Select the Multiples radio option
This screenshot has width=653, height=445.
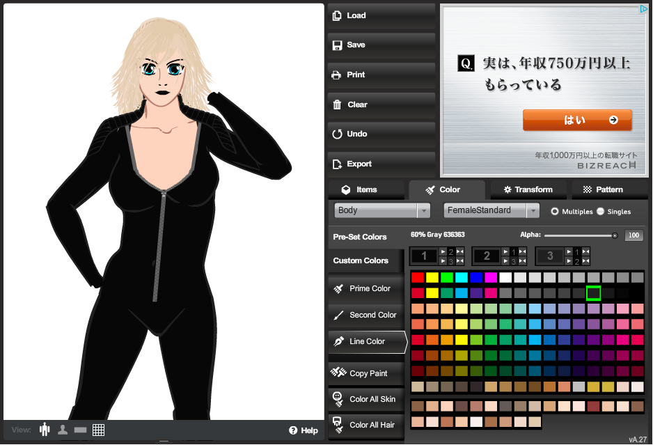point(555,211)
